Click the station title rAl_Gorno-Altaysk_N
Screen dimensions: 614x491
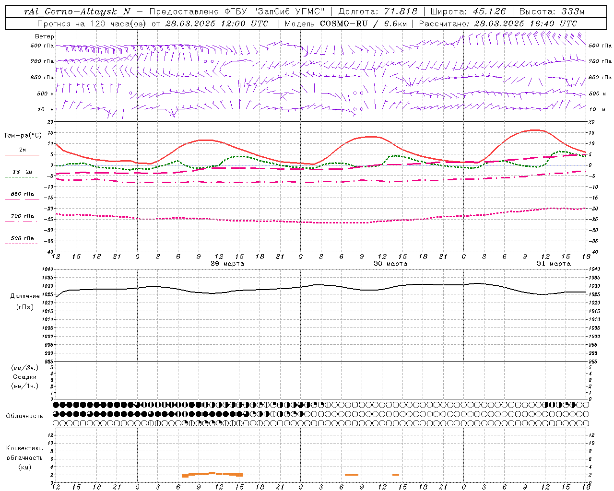pyautogui.click(x=77, y=12)
